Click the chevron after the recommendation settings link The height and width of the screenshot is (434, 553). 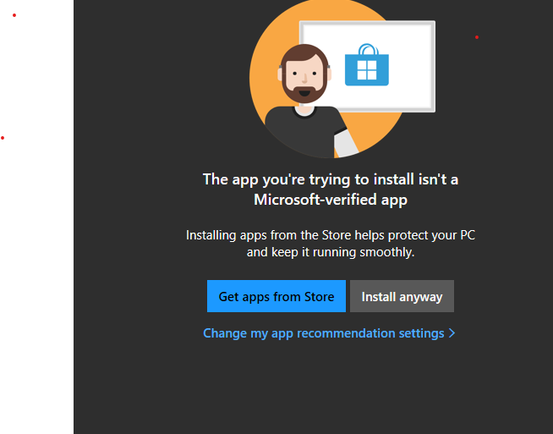[452, 333]
